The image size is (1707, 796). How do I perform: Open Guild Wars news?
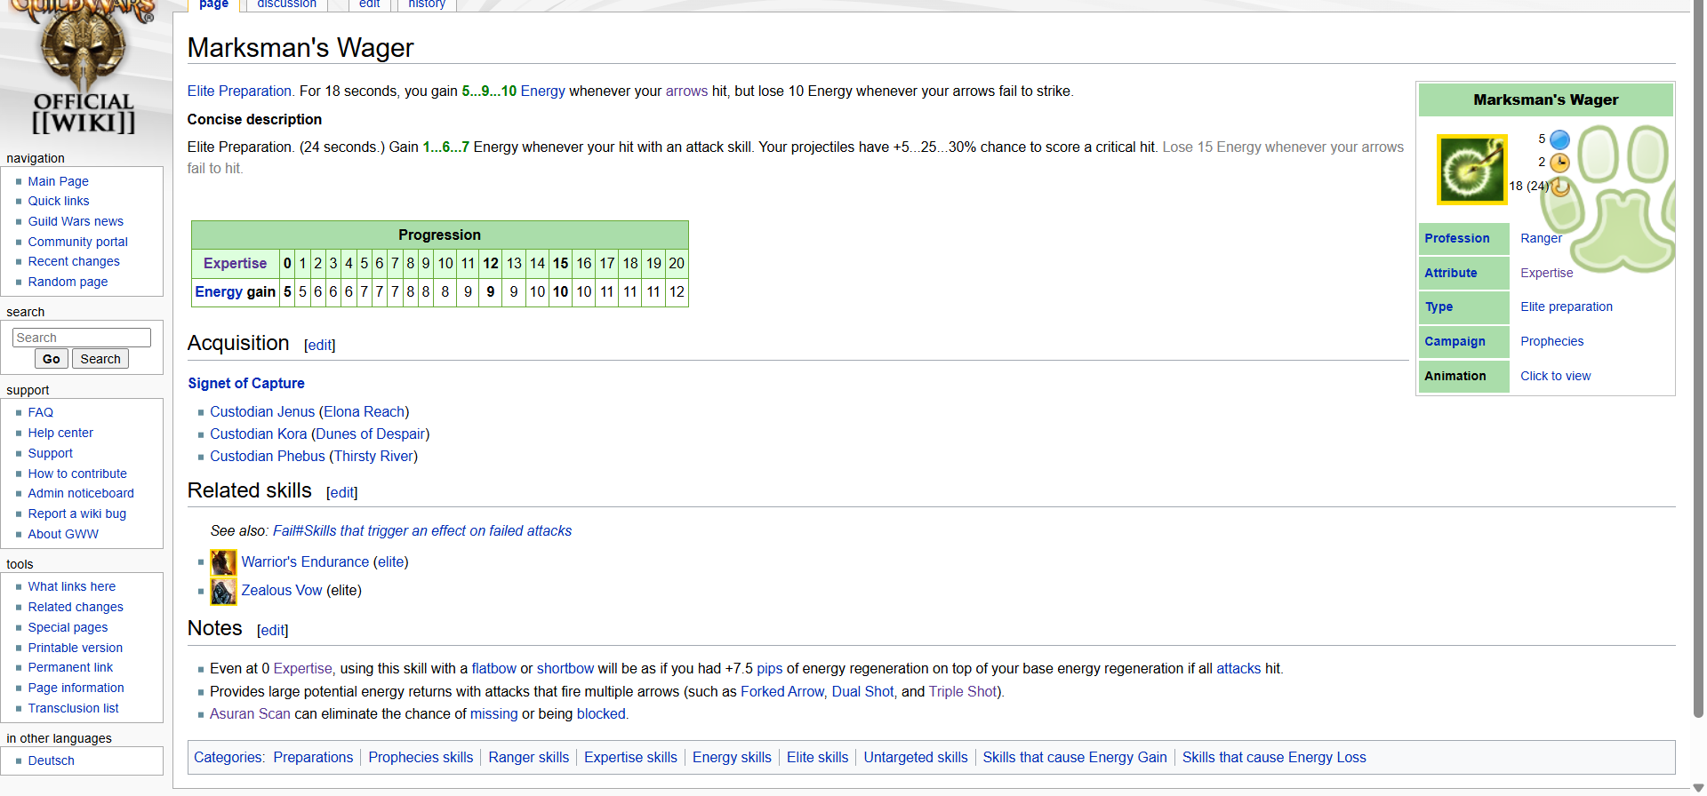[x=76, y=221]
